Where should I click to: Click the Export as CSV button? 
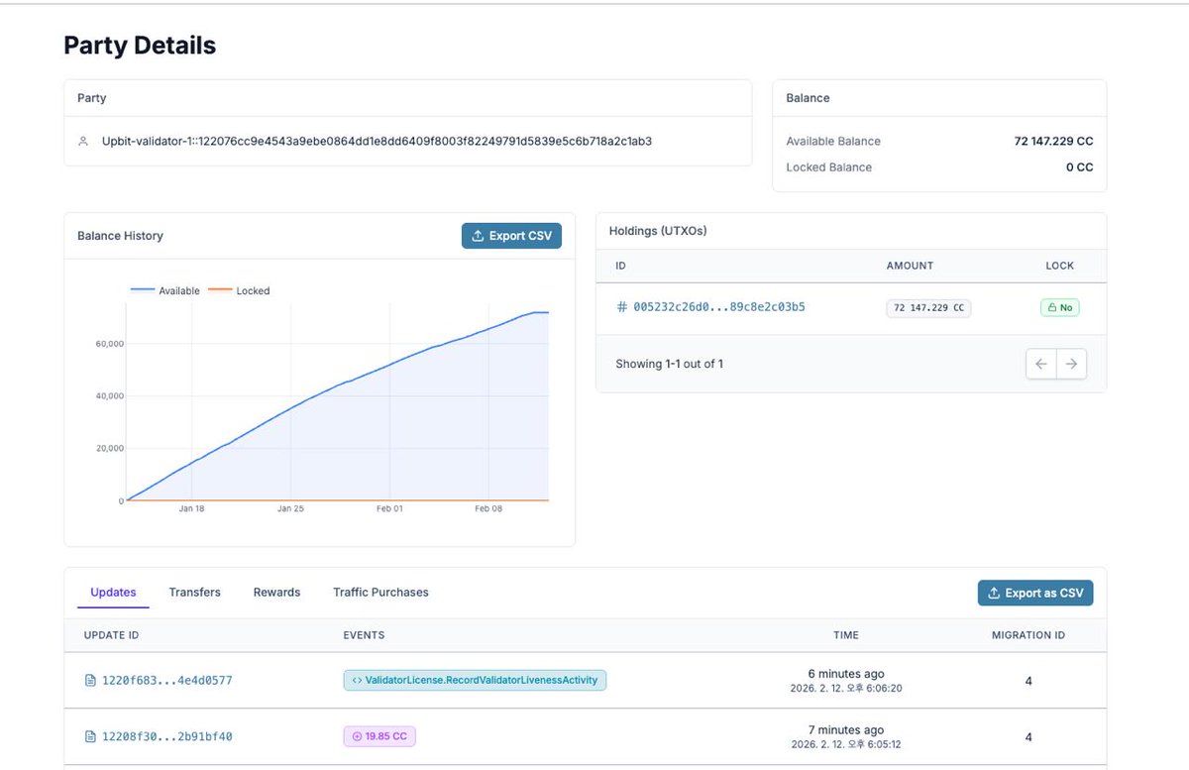[x=1034, y=592]
